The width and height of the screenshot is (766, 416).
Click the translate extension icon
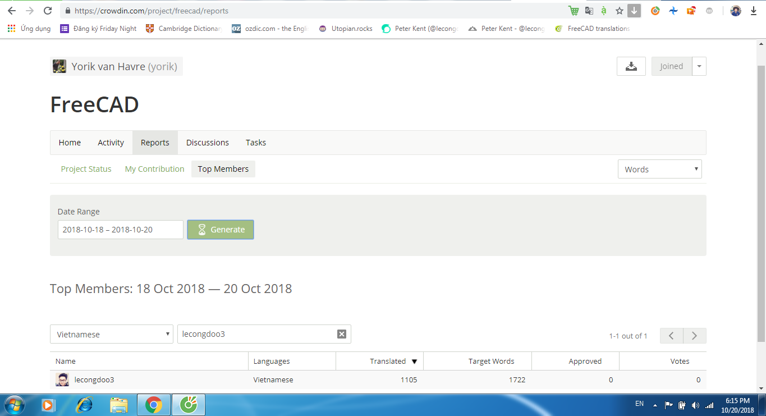click(589, 11)
